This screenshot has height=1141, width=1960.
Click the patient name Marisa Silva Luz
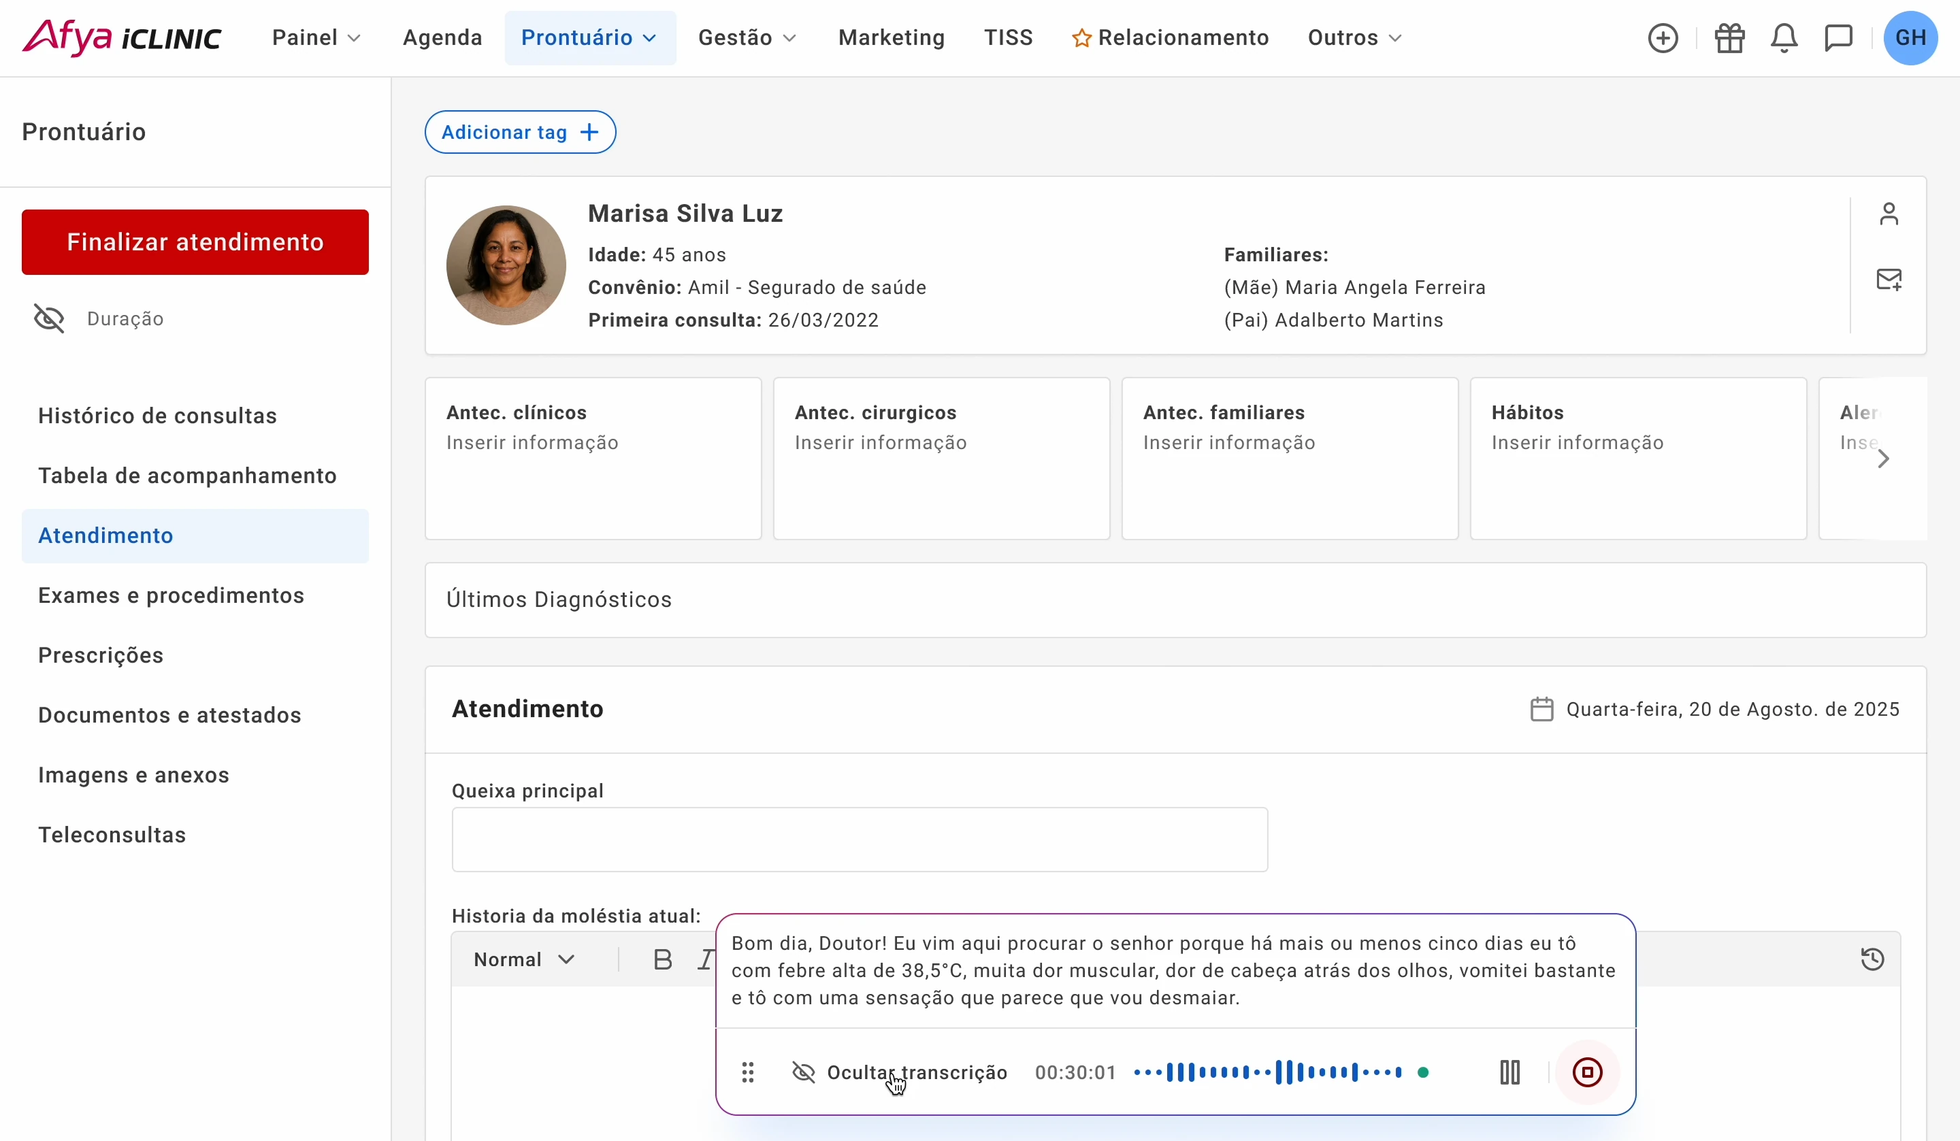coord(685,213)
